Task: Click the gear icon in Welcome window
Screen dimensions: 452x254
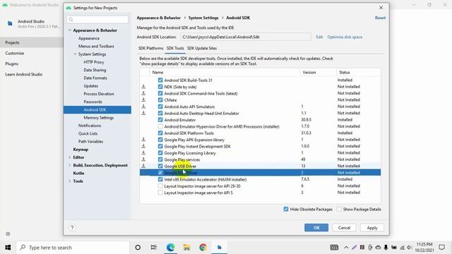Action: click(8, 234)
